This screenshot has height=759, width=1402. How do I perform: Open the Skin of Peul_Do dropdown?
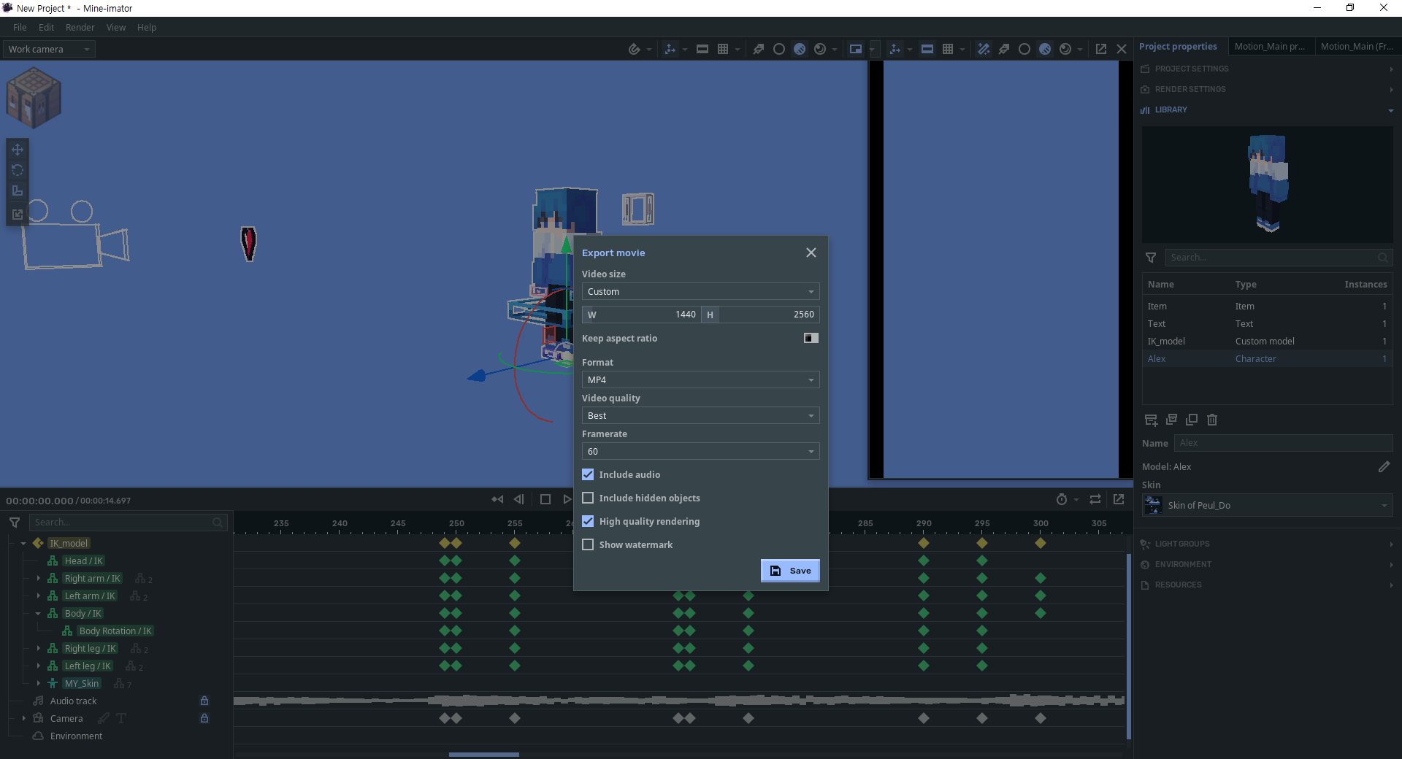click(x=1267, y=505)
